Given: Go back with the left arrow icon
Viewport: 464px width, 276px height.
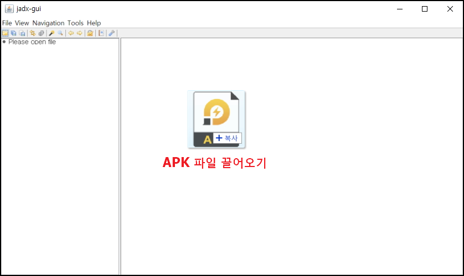Looking at the screenshot, I should point(71,33).
